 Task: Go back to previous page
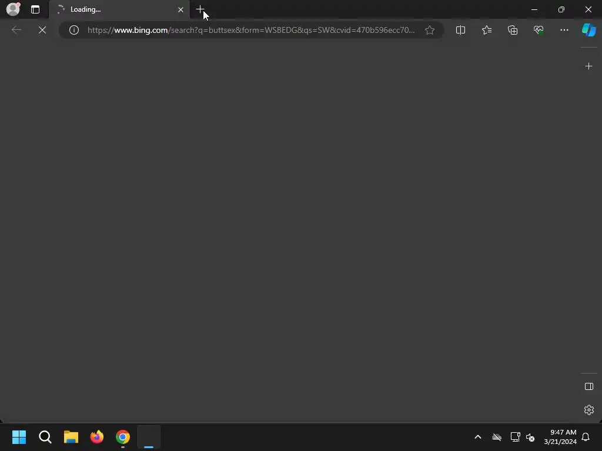16,30
